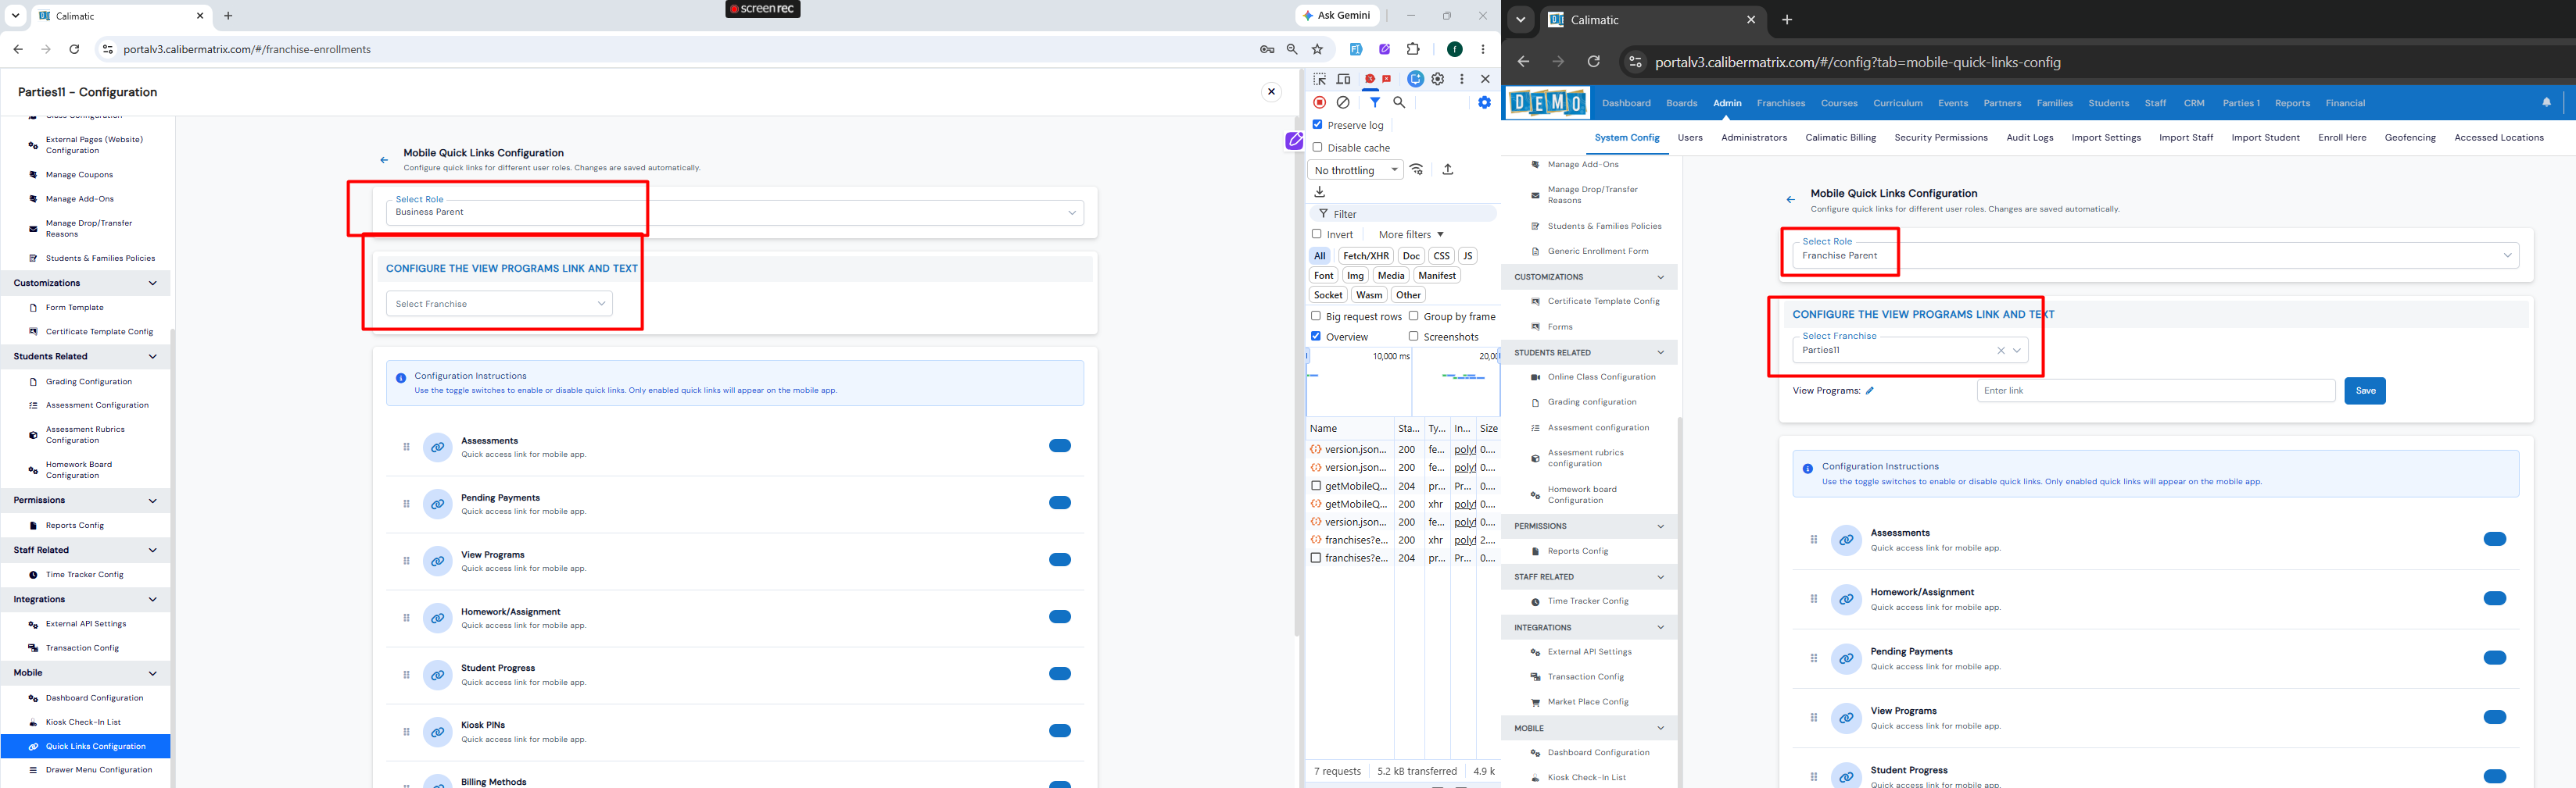Clear Parties11 selection in Select Franchise dropdown
The height and width of the screenshot is (788, 2576).
tap(2000, 351)
